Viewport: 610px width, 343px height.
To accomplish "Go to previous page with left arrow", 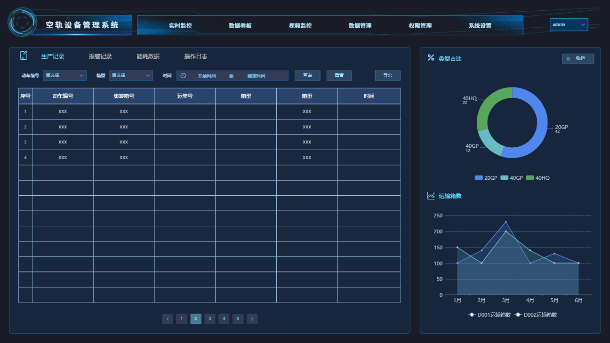I will pos(168,319).
